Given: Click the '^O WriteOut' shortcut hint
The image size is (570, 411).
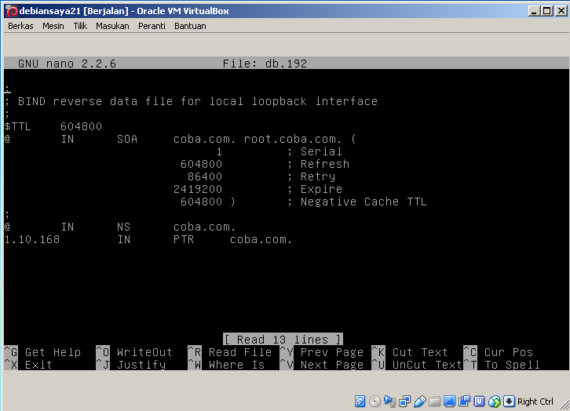Looking at the screenshot, I should 134,352.
